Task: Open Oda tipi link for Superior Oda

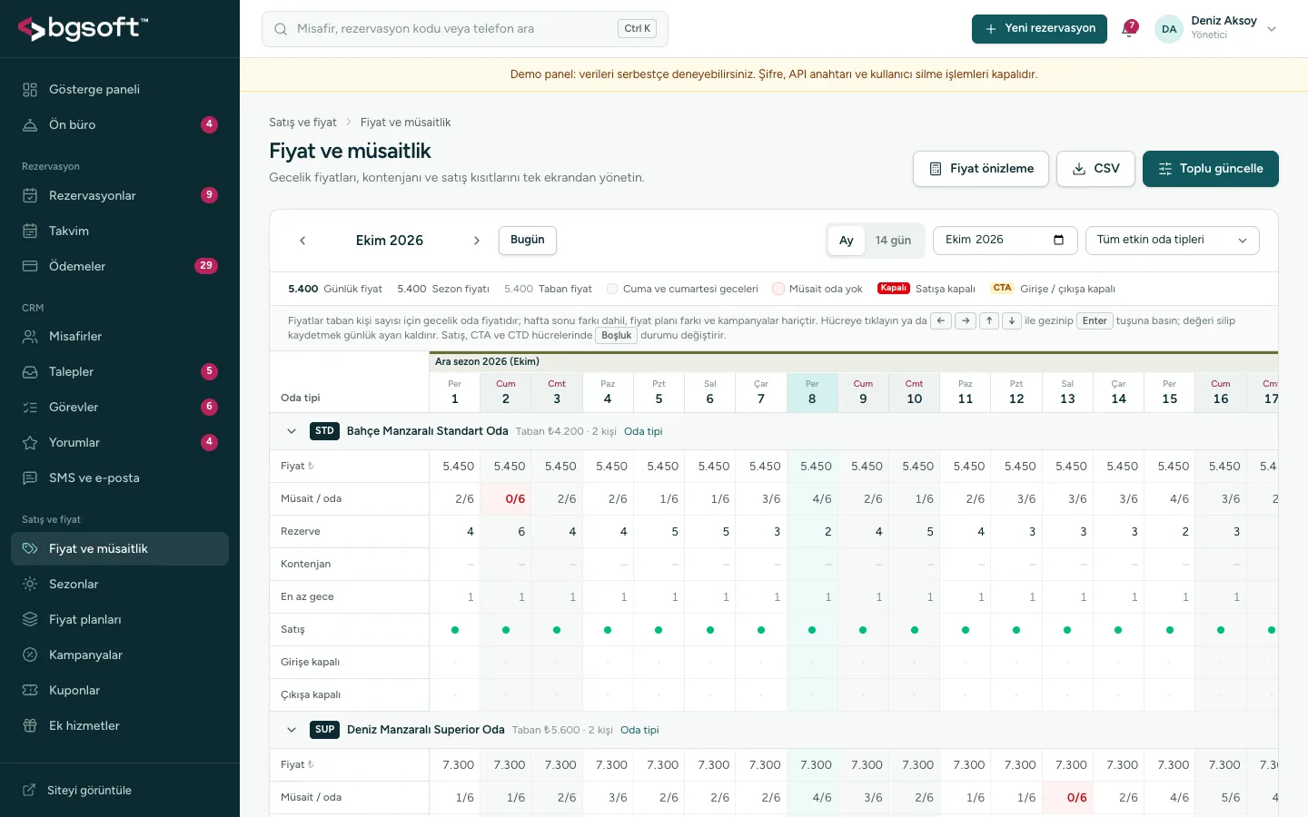Action: click(639, 731)
